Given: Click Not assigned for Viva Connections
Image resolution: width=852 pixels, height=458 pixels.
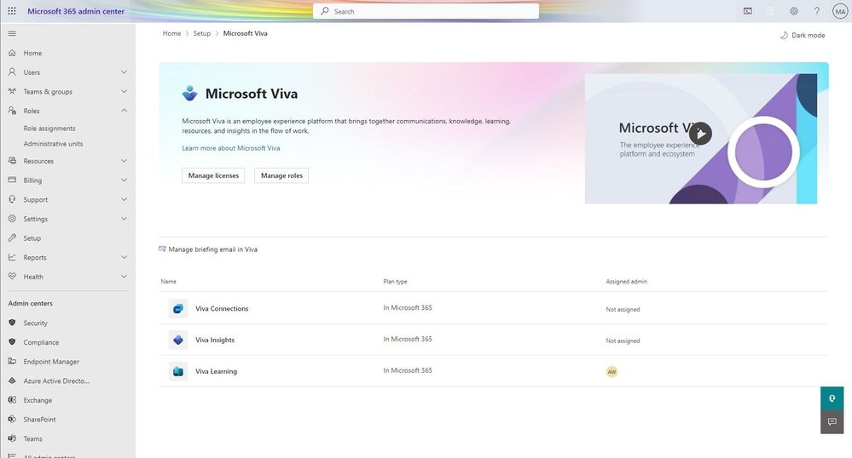Looking at the screenshot, I should tap(623, 309).
